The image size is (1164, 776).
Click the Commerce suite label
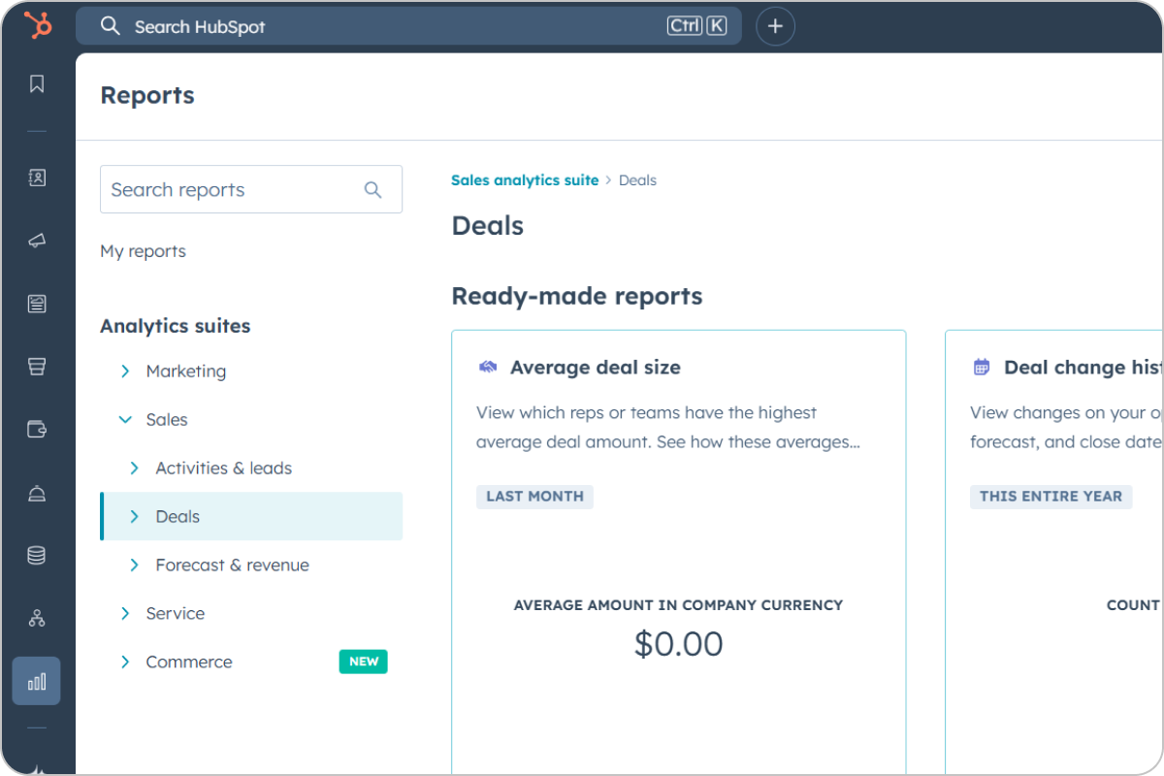pos(189,663)
